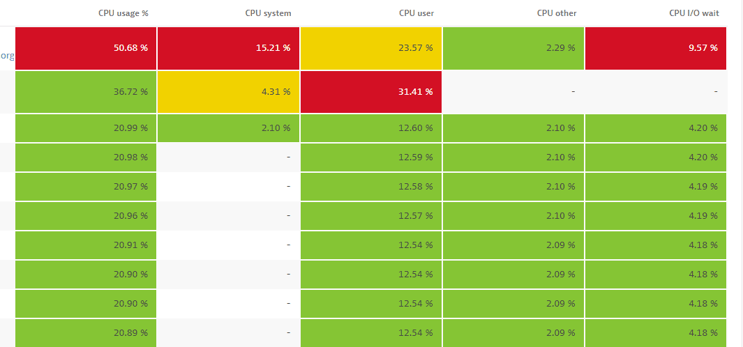Click the red 9.57 % I/O wait cell

tap(656, 48)
